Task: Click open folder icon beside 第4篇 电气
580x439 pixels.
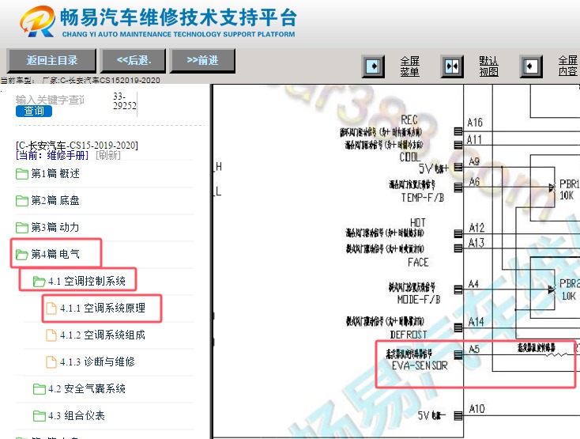Action: pyautogui.click(x=22, y=255)
